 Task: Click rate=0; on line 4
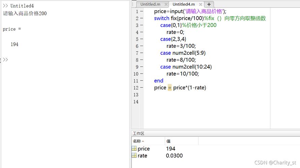(x=175, y=32)
